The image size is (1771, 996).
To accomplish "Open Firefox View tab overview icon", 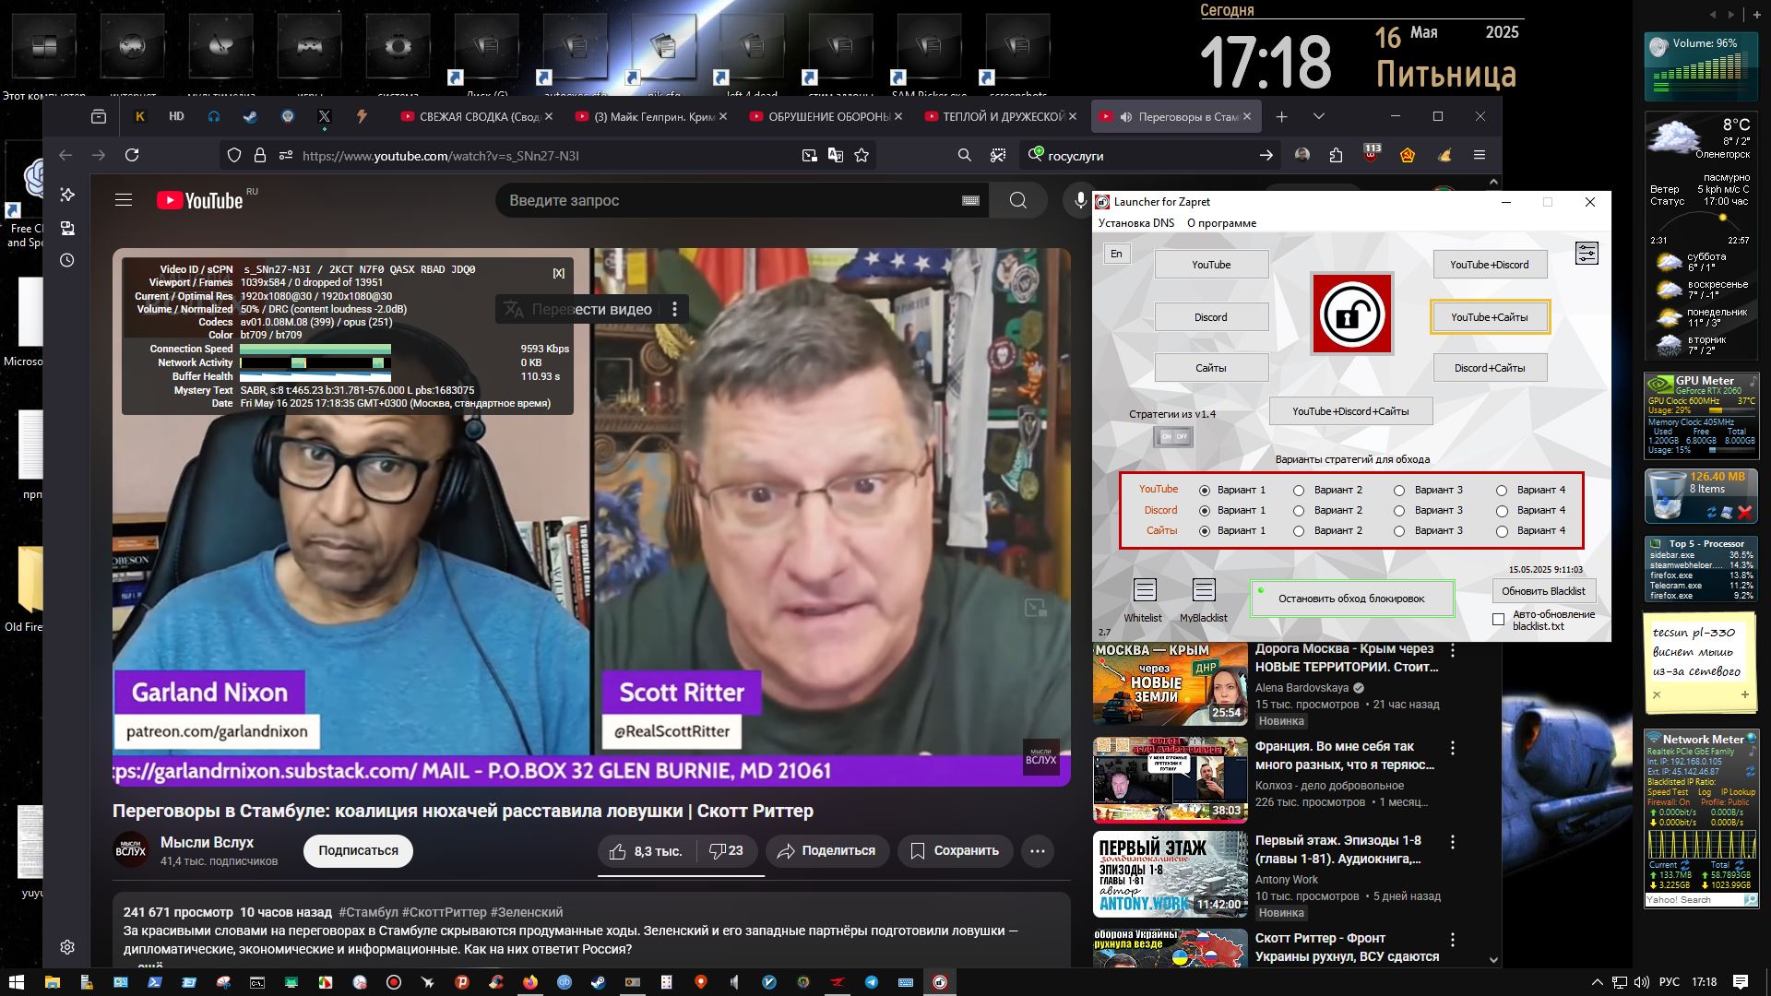I will tap(99, 116).
